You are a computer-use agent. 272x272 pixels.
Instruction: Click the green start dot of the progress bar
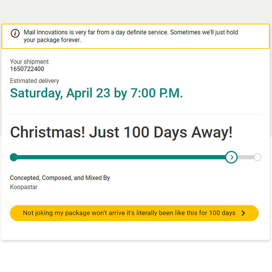[x=14, y=157]
